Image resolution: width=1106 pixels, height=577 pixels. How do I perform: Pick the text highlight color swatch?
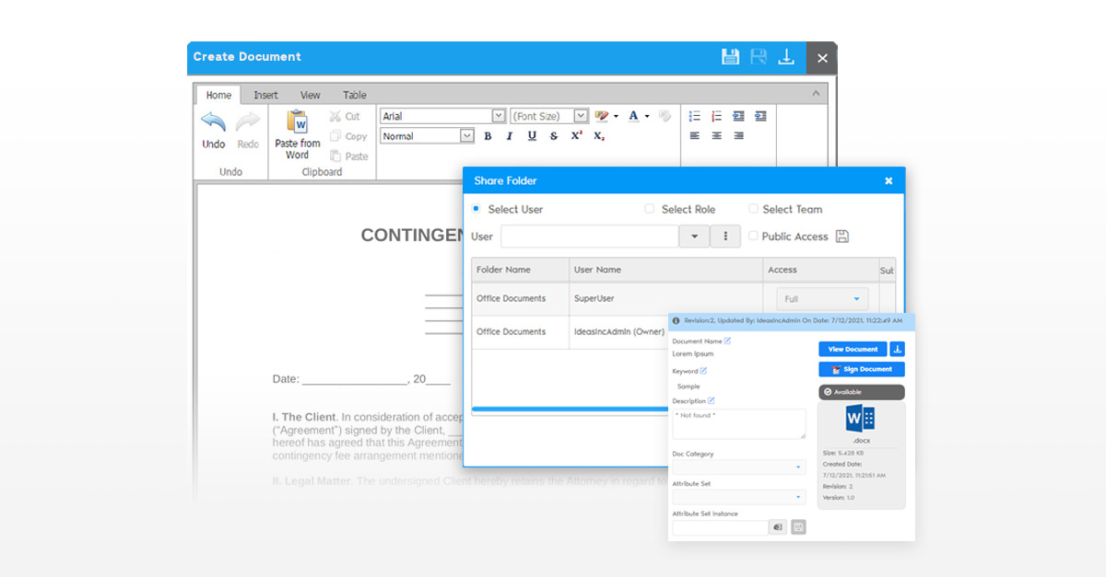tap(602, 116)
